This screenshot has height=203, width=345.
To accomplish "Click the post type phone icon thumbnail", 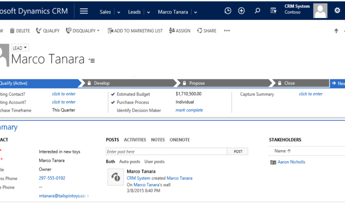I will [115, 177].
